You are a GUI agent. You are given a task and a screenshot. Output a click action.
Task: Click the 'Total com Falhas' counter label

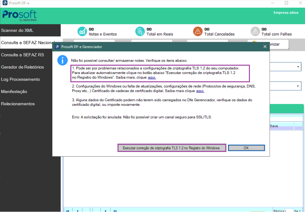(x=276, y=34)
